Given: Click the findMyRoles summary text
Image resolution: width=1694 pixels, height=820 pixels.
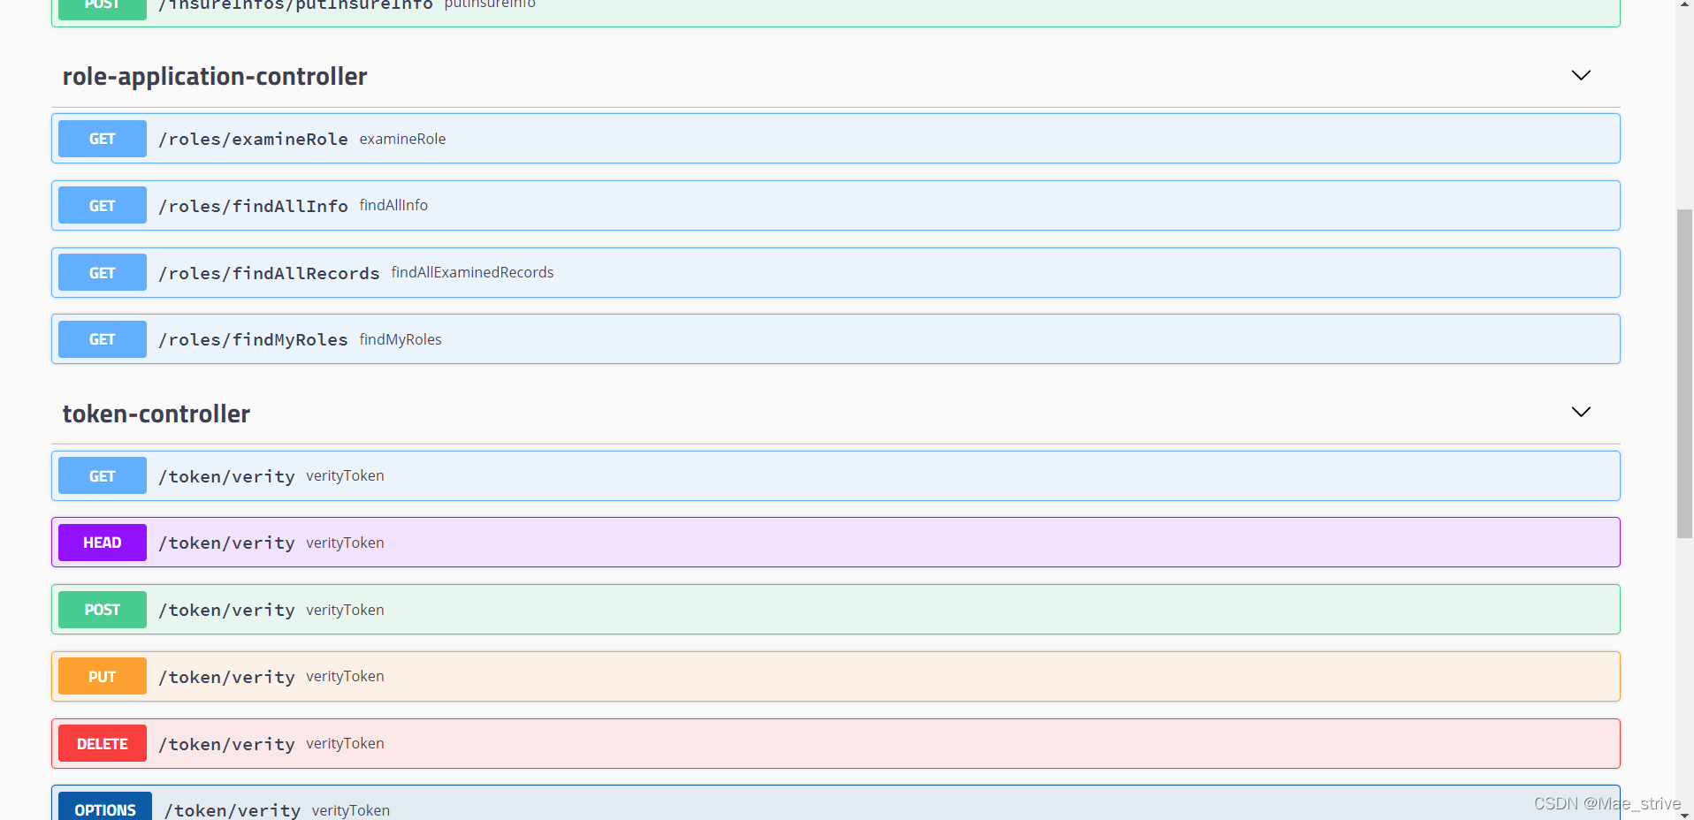Looking at the screenshot, I should (401, 339).
